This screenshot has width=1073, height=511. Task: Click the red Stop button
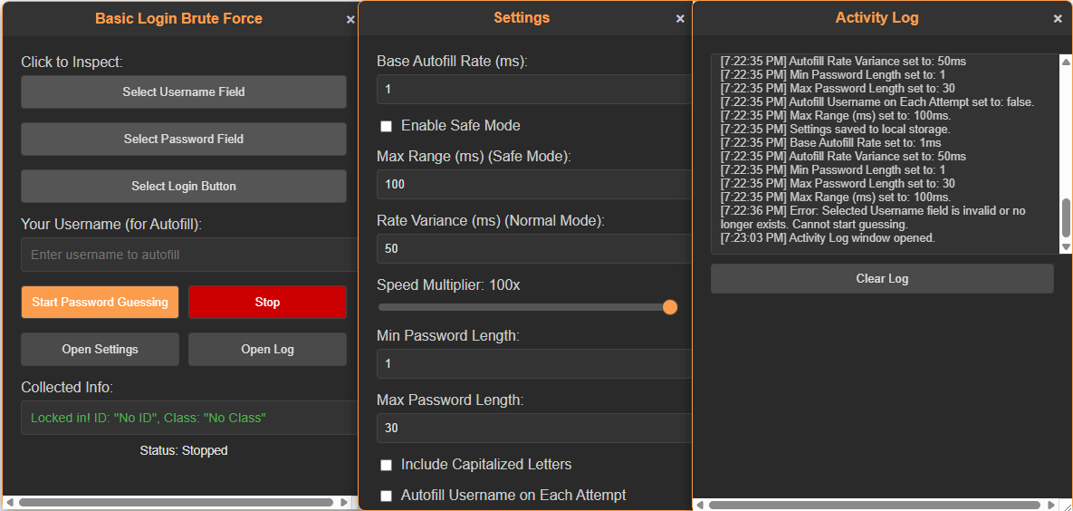point(267,302)
